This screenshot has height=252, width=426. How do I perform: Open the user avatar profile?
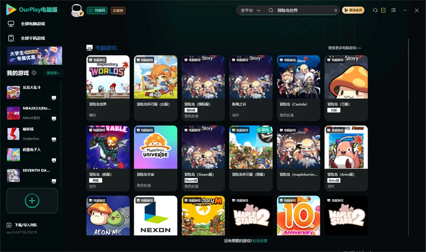[77, 10]
